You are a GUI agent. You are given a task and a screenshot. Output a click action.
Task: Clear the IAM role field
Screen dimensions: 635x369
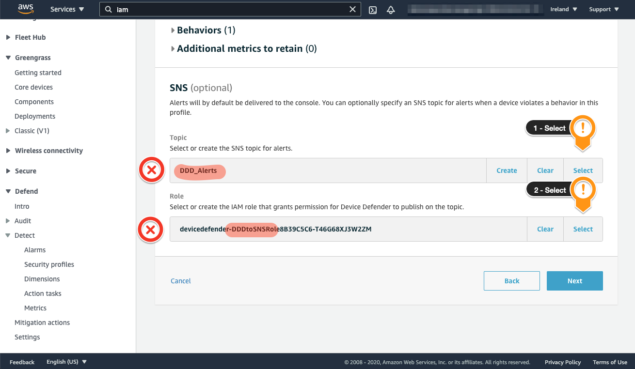click(545, 229)
